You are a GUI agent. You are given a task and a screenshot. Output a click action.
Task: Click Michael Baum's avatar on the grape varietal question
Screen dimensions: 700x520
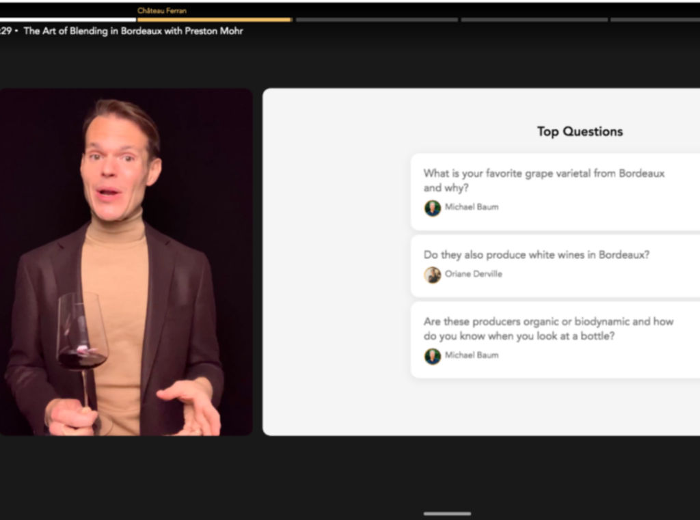[x=432, y=208]
